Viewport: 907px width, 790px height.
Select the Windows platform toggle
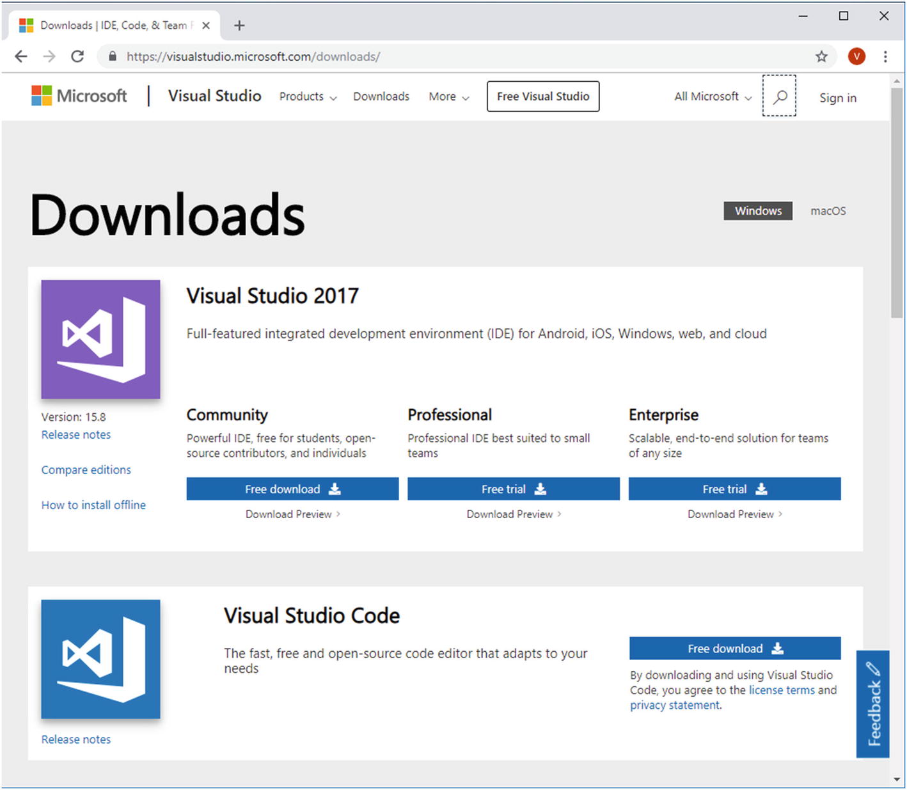[758, 211]
